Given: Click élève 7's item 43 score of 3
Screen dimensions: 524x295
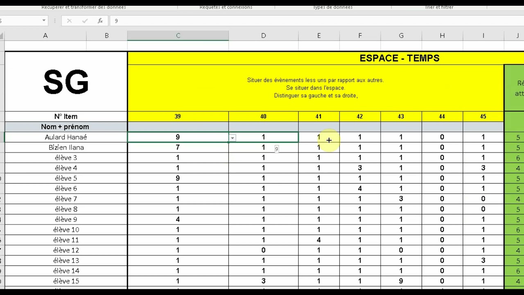Looking at the screenshot, I should (x=401, y=199).
